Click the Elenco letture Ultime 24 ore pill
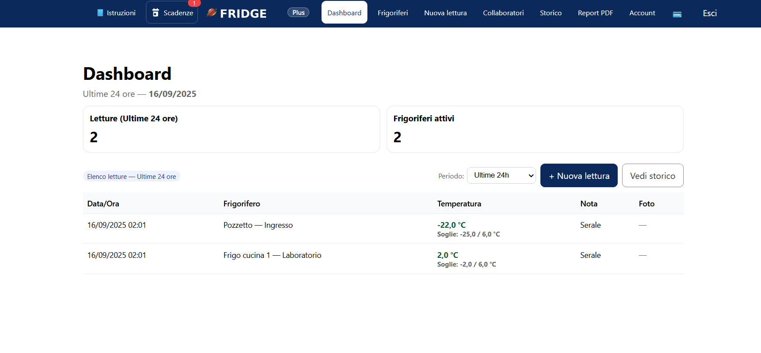 click(x=131, y=176)
